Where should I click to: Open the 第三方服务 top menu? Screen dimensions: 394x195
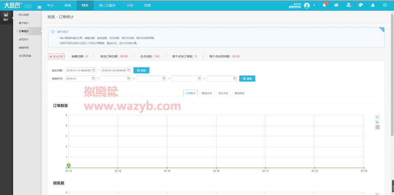(x=107, y=5)
